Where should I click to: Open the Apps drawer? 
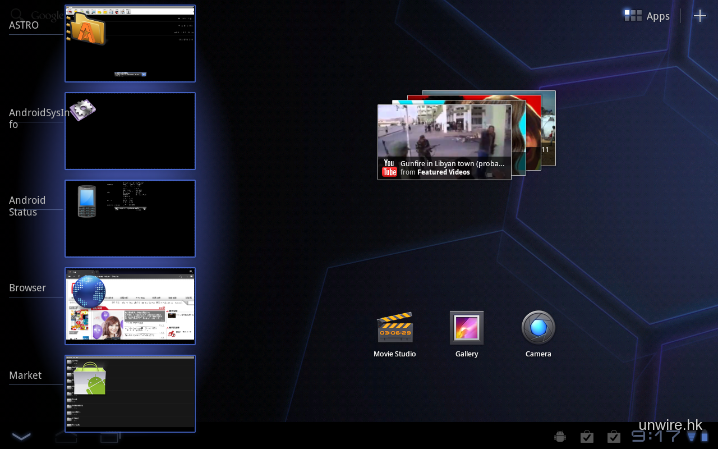click(647, 16)
